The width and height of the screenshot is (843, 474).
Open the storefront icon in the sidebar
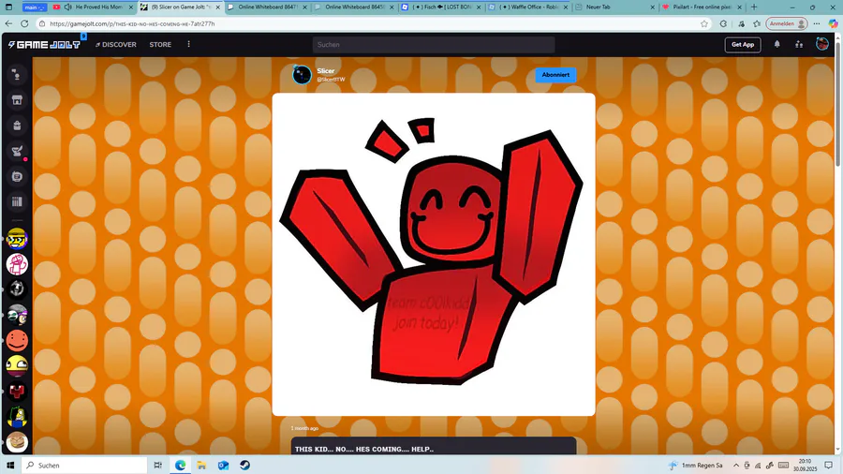tap(17, 100)
